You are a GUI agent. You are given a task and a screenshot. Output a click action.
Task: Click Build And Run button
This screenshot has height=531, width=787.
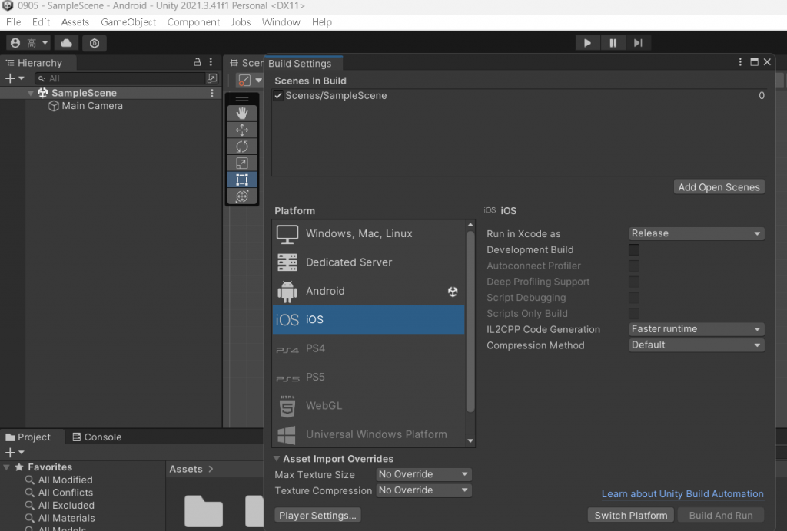click(x=721, y=516)
